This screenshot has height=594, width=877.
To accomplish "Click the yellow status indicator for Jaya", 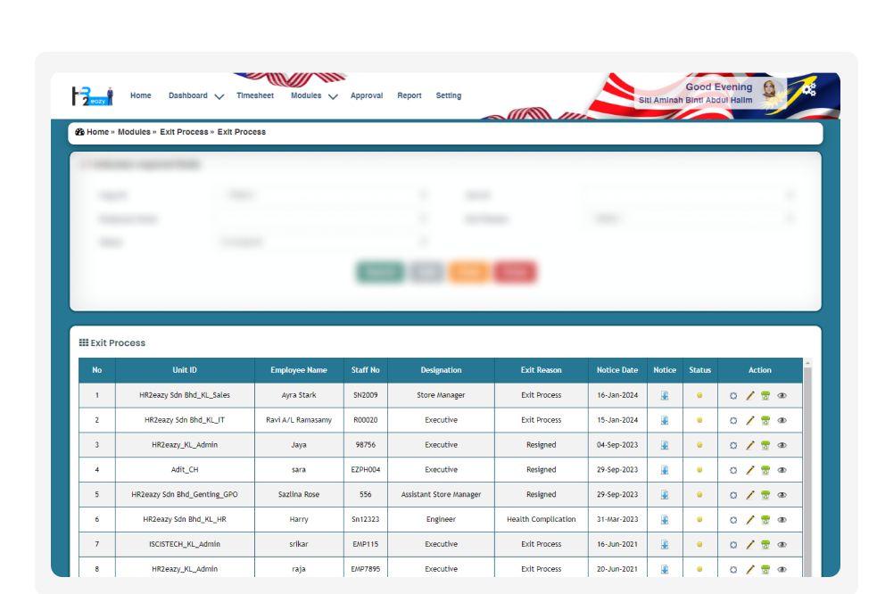I will [x=699, y=445].
